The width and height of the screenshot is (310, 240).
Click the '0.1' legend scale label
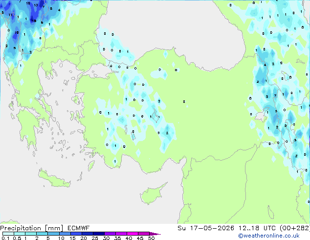(x=5, y=238)
